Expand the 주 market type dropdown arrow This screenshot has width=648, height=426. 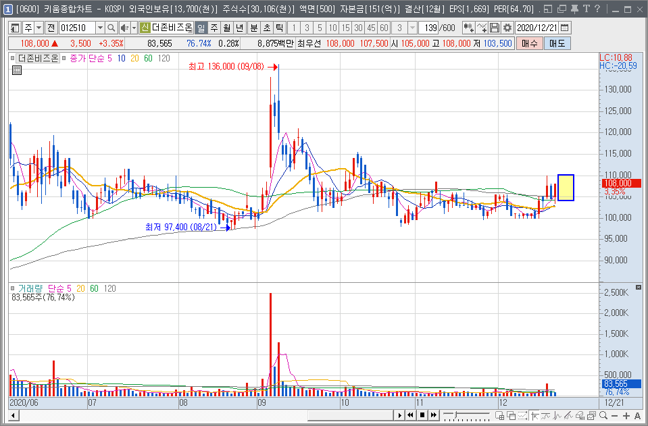39,28
